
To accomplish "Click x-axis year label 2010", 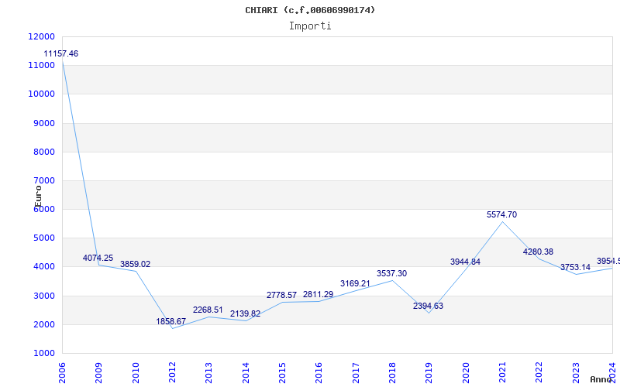I will coord(136,373).
